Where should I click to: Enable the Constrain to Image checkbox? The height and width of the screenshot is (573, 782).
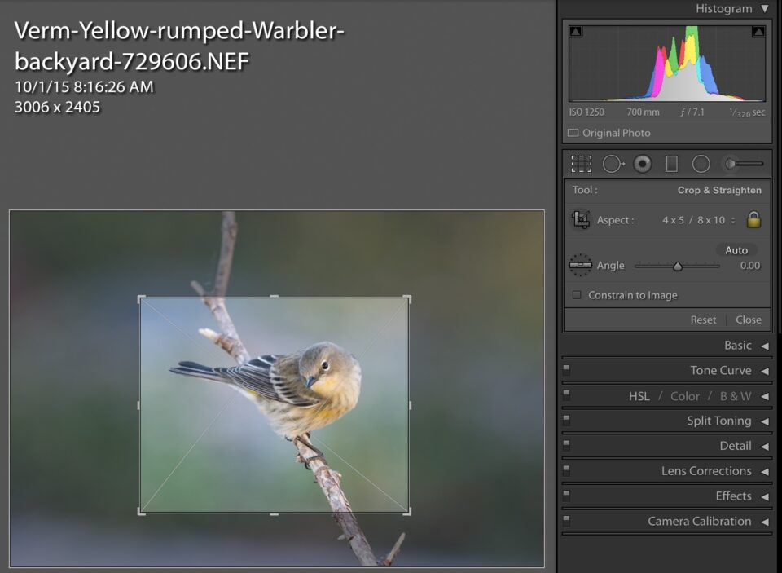coord(577,295)
